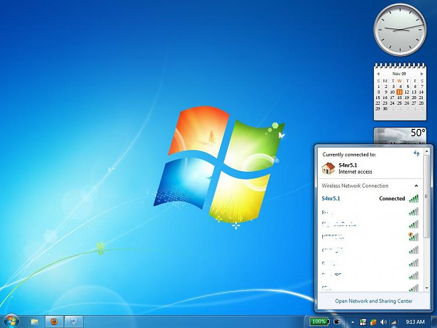Click the orange tray icon beside volume
This screenshot has height=328, width=437.
coord(373,322)
